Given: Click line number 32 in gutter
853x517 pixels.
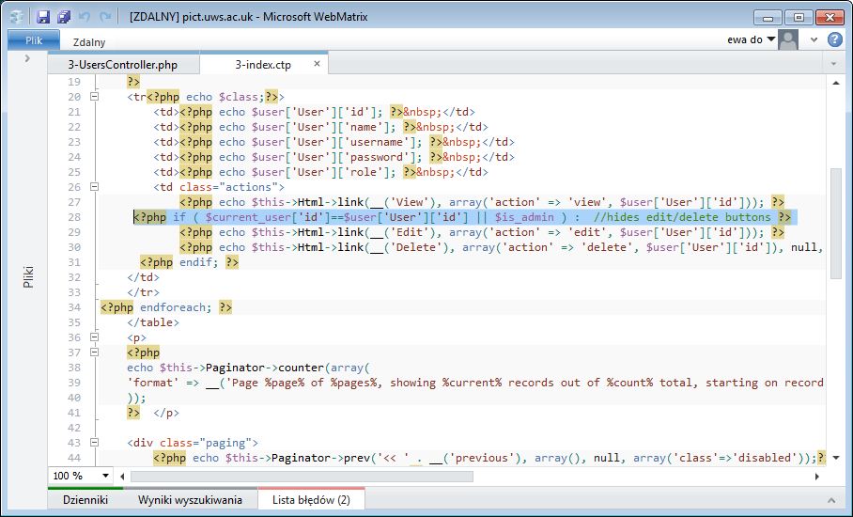Looking at the screenshot, I should pos(74,277).
